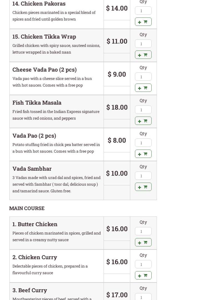218x300 pixels.
Task: Add Fish Tikka Masala to cart
Action: pos(143,121)
